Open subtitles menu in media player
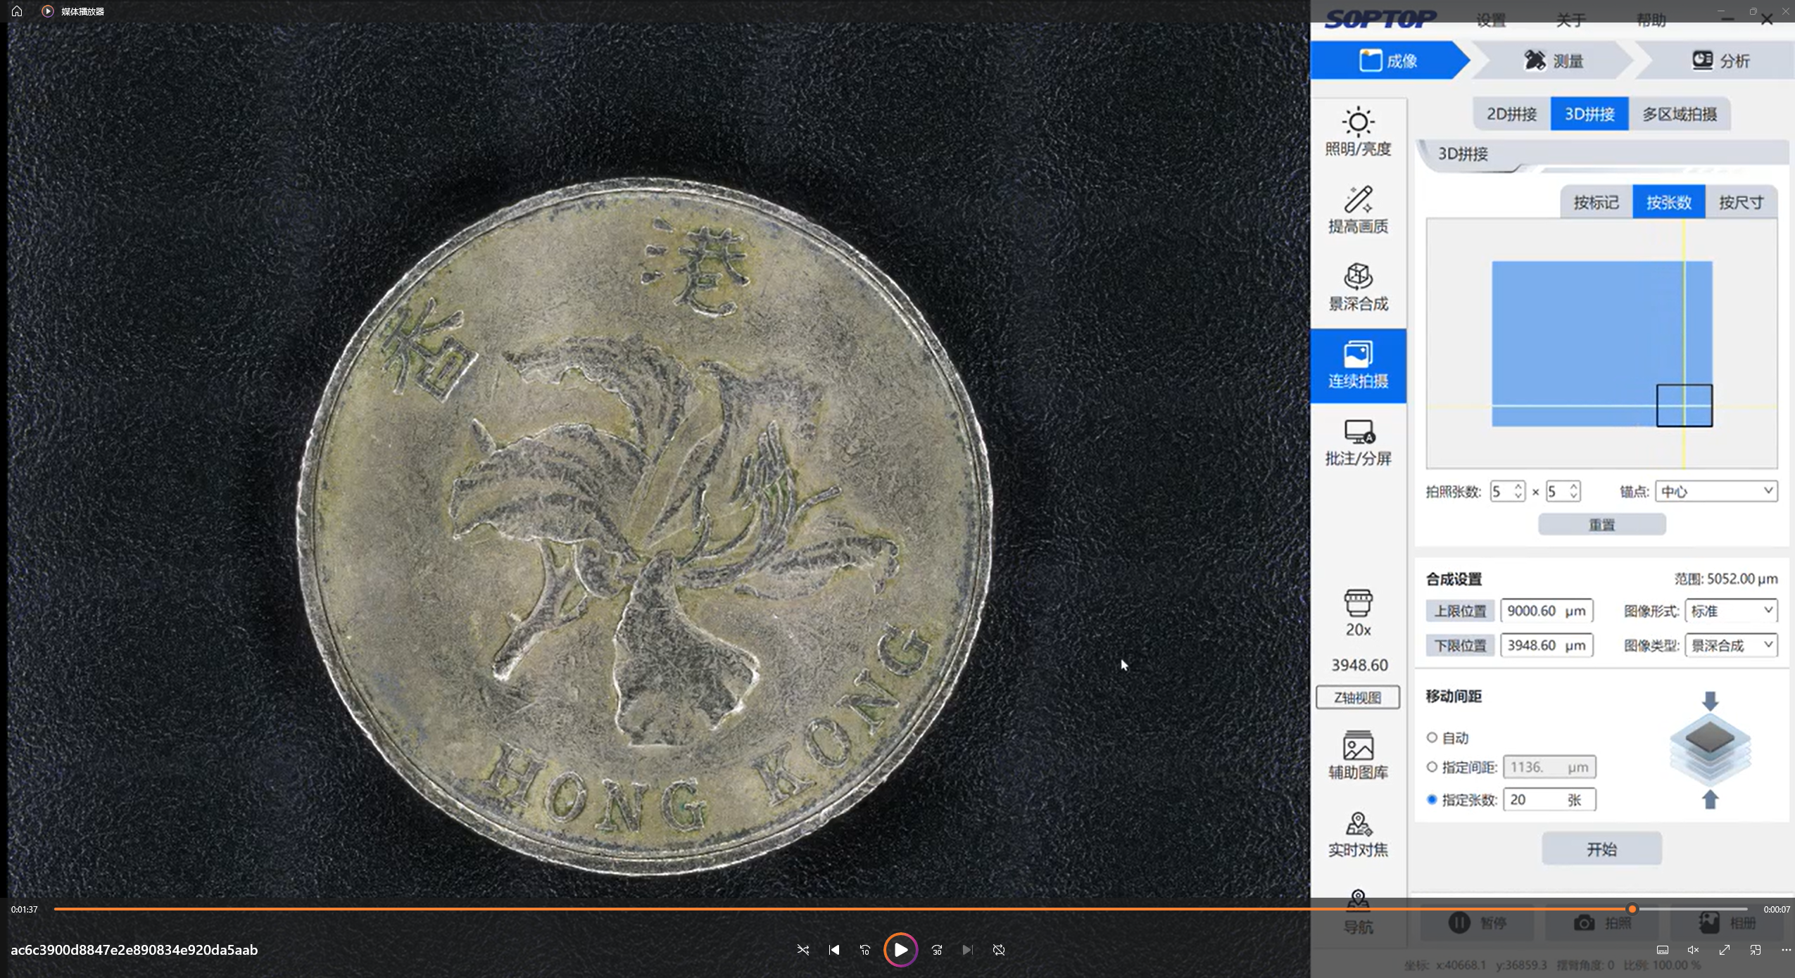Image resolution: width=1795 pixels, height=978 pixels. click(1662, 950)
